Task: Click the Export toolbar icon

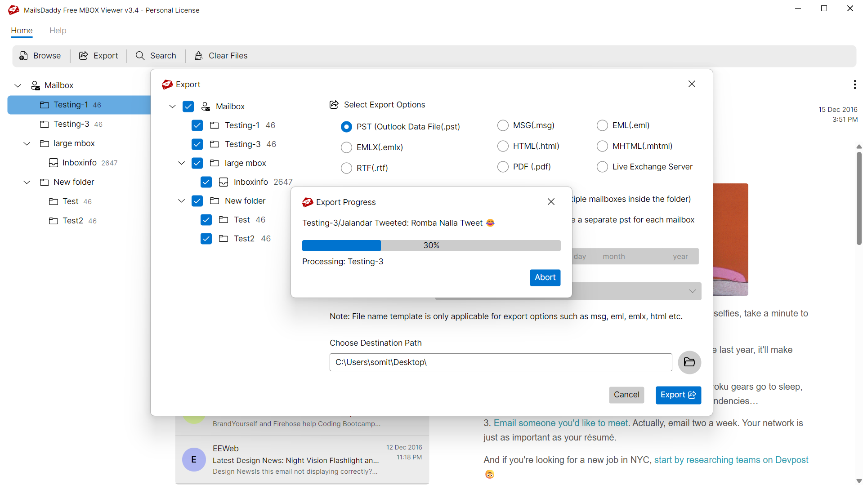Action: tap(83, 56)
